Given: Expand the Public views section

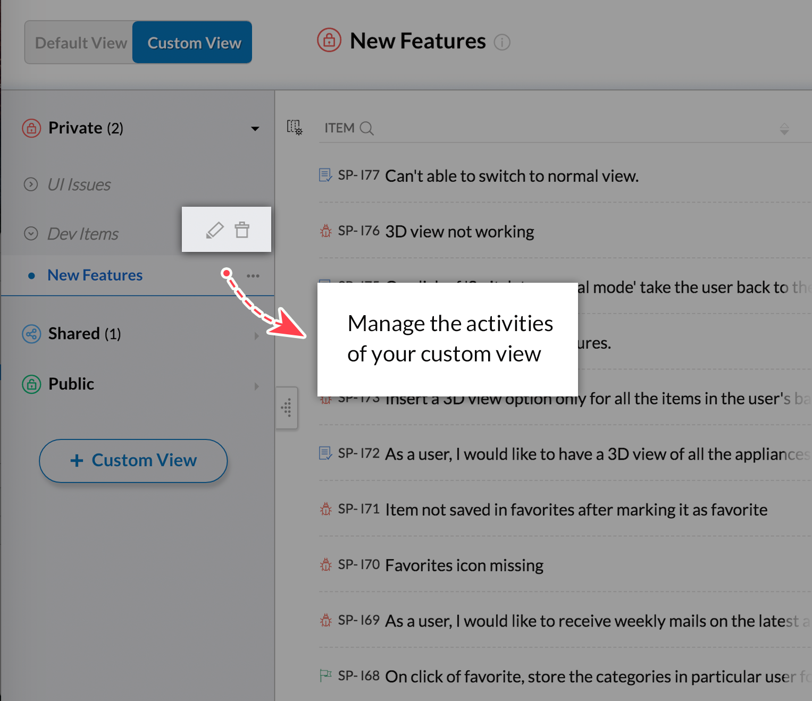Looking at the screenshot, I should coord(256,386).
